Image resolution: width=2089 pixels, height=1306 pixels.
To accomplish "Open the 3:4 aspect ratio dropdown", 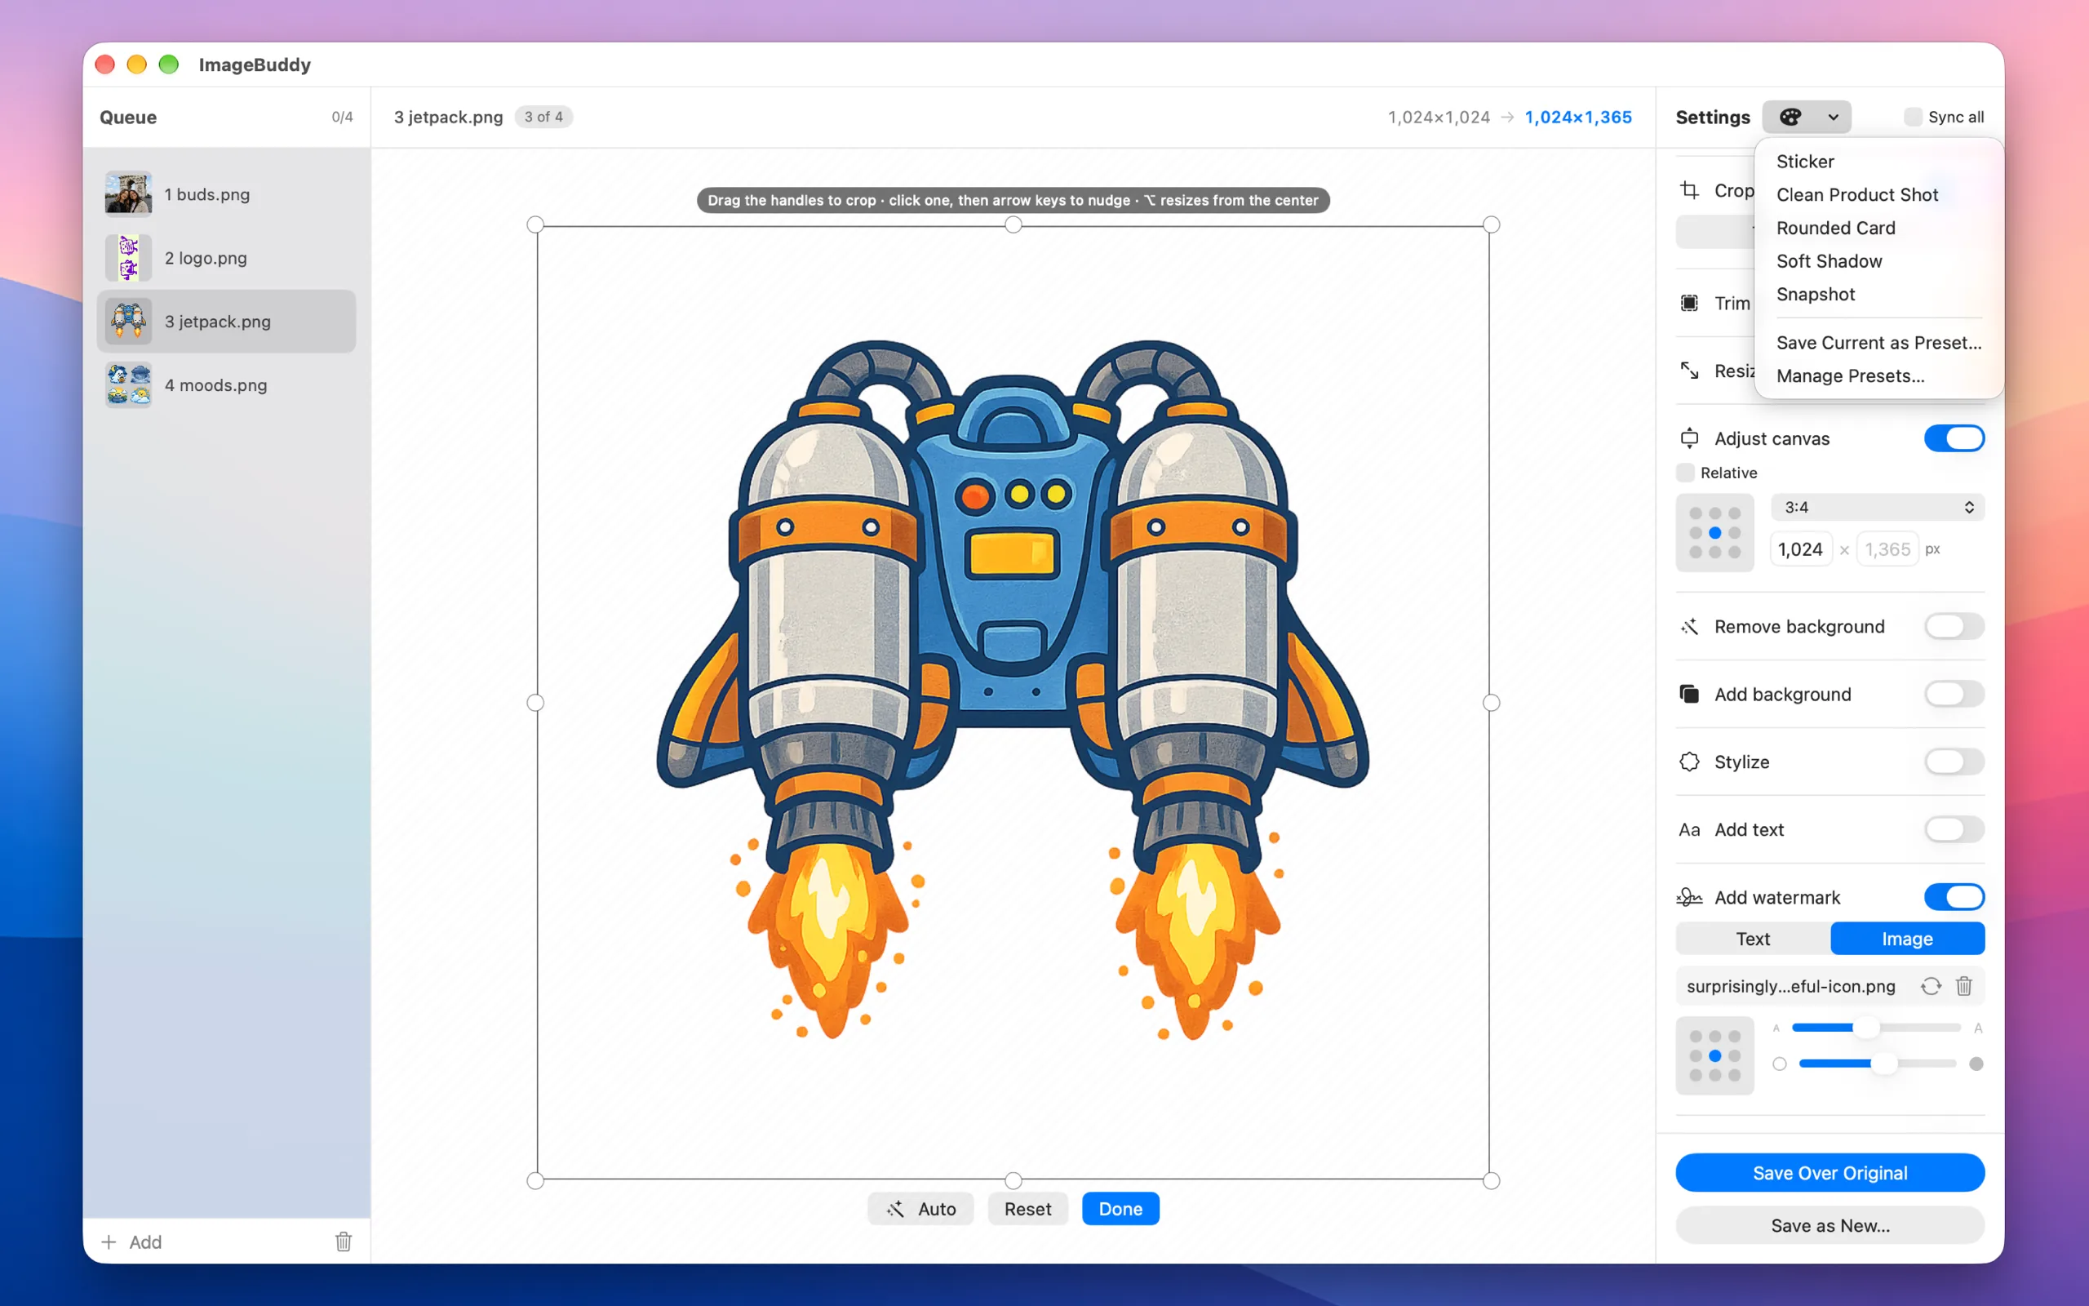I will pos(1878,507).
